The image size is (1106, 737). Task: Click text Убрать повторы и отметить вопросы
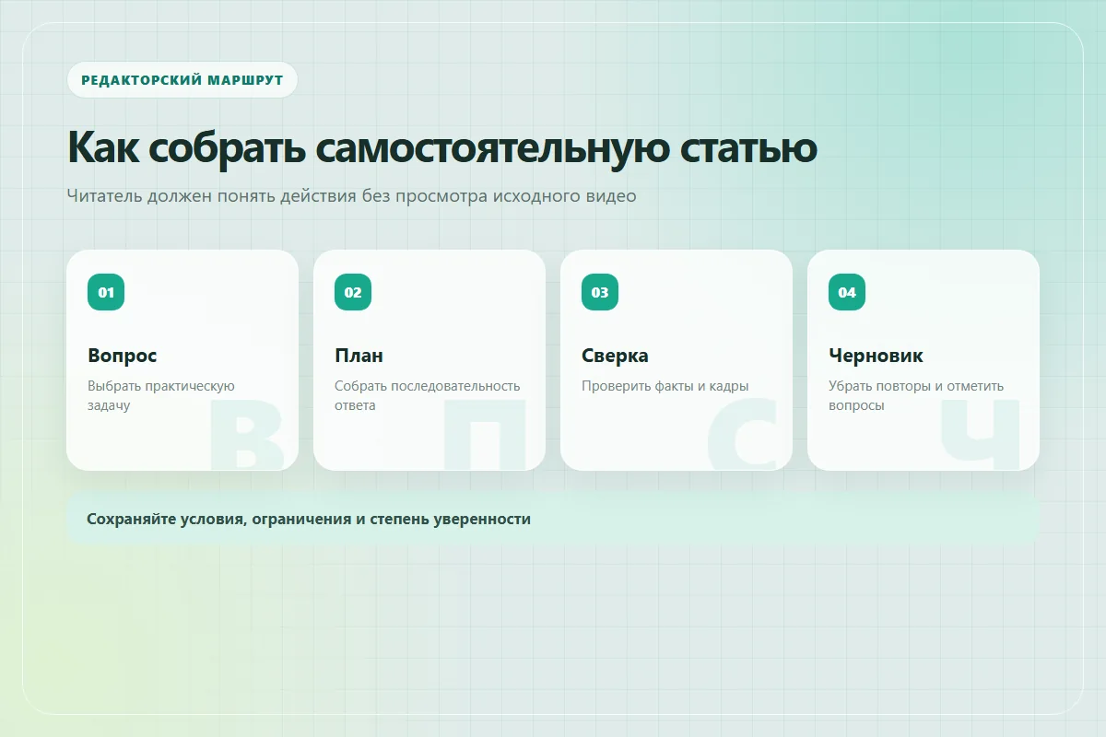916,395
